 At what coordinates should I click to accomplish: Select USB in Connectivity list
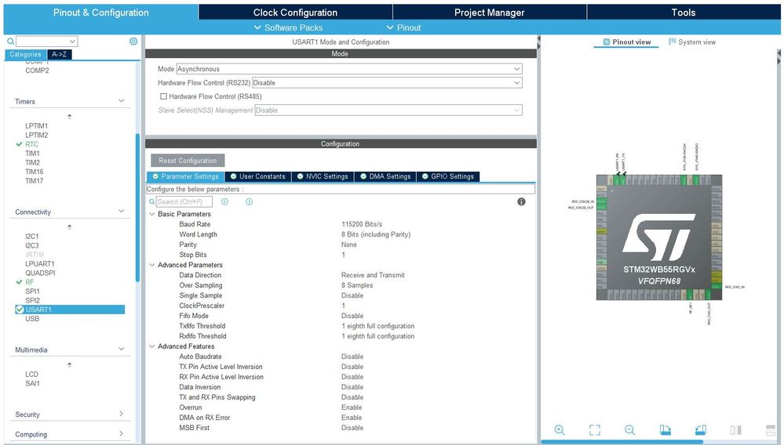32,318
